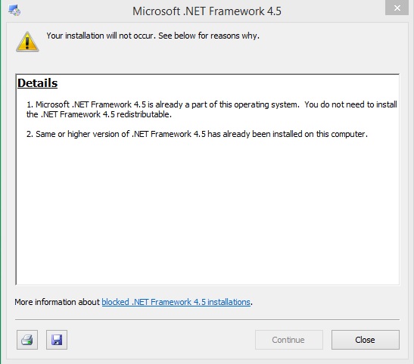Click reason 1 about the operating system
Viewport: 414px width, 364px height.
coord(211,109)
